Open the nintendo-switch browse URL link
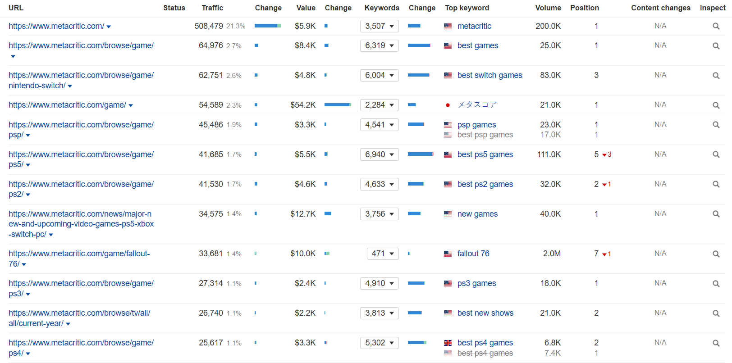Screen dimensions: 732x363 [81, 80]
